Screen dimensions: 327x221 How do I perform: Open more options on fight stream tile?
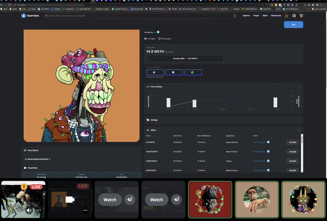coord(39,210)
